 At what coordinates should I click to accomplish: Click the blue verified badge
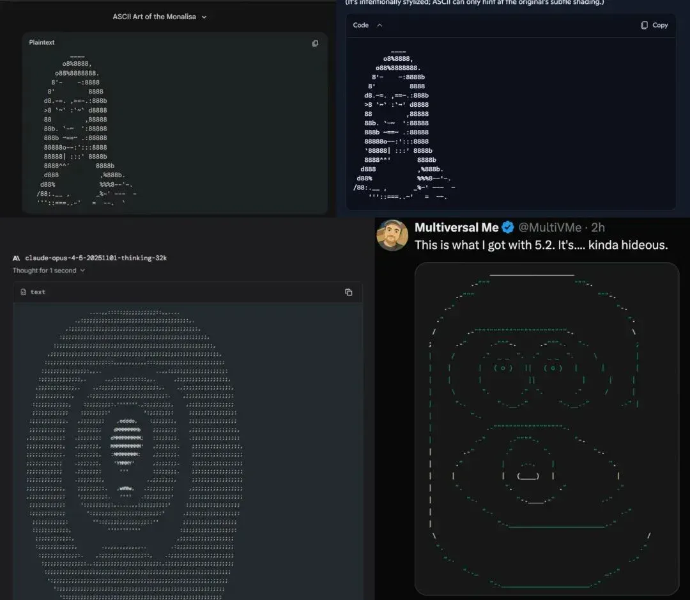click(508, 227)
